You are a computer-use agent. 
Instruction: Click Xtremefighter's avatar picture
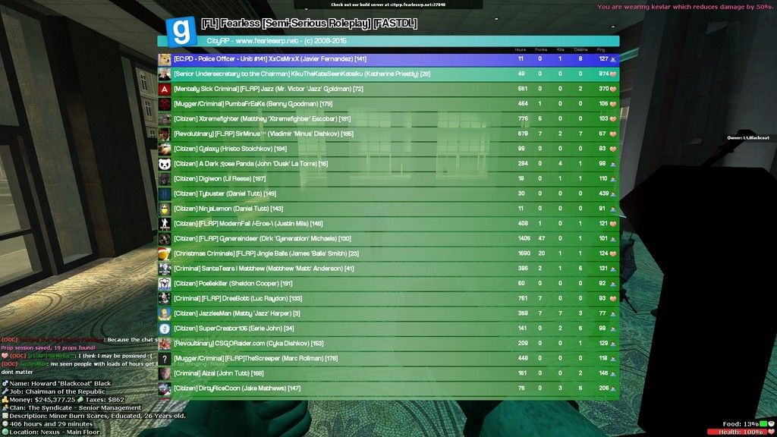point(165,119)
